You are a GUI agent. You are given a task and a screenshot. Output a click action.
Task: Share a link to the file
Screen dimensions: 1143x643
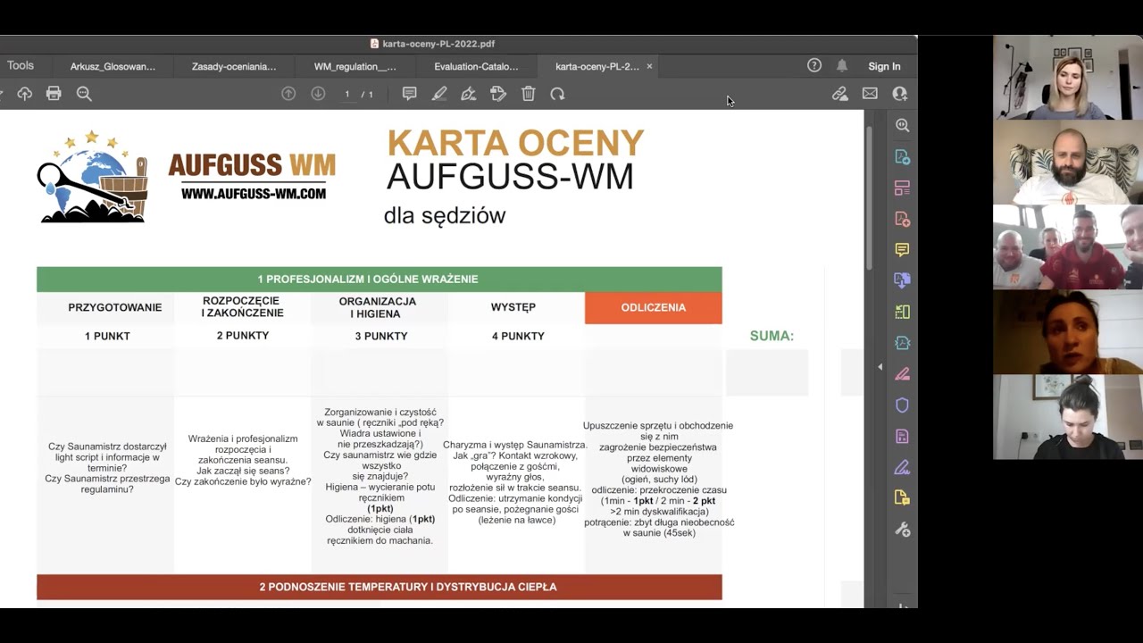click(839, 94)
